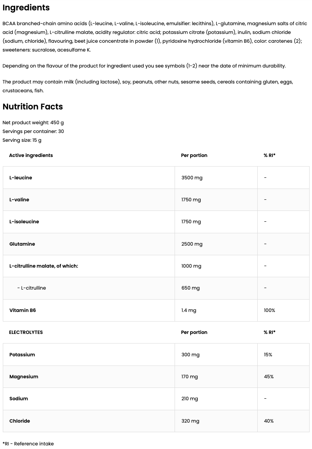Click the Glutamine row label

tap(22, 244)
